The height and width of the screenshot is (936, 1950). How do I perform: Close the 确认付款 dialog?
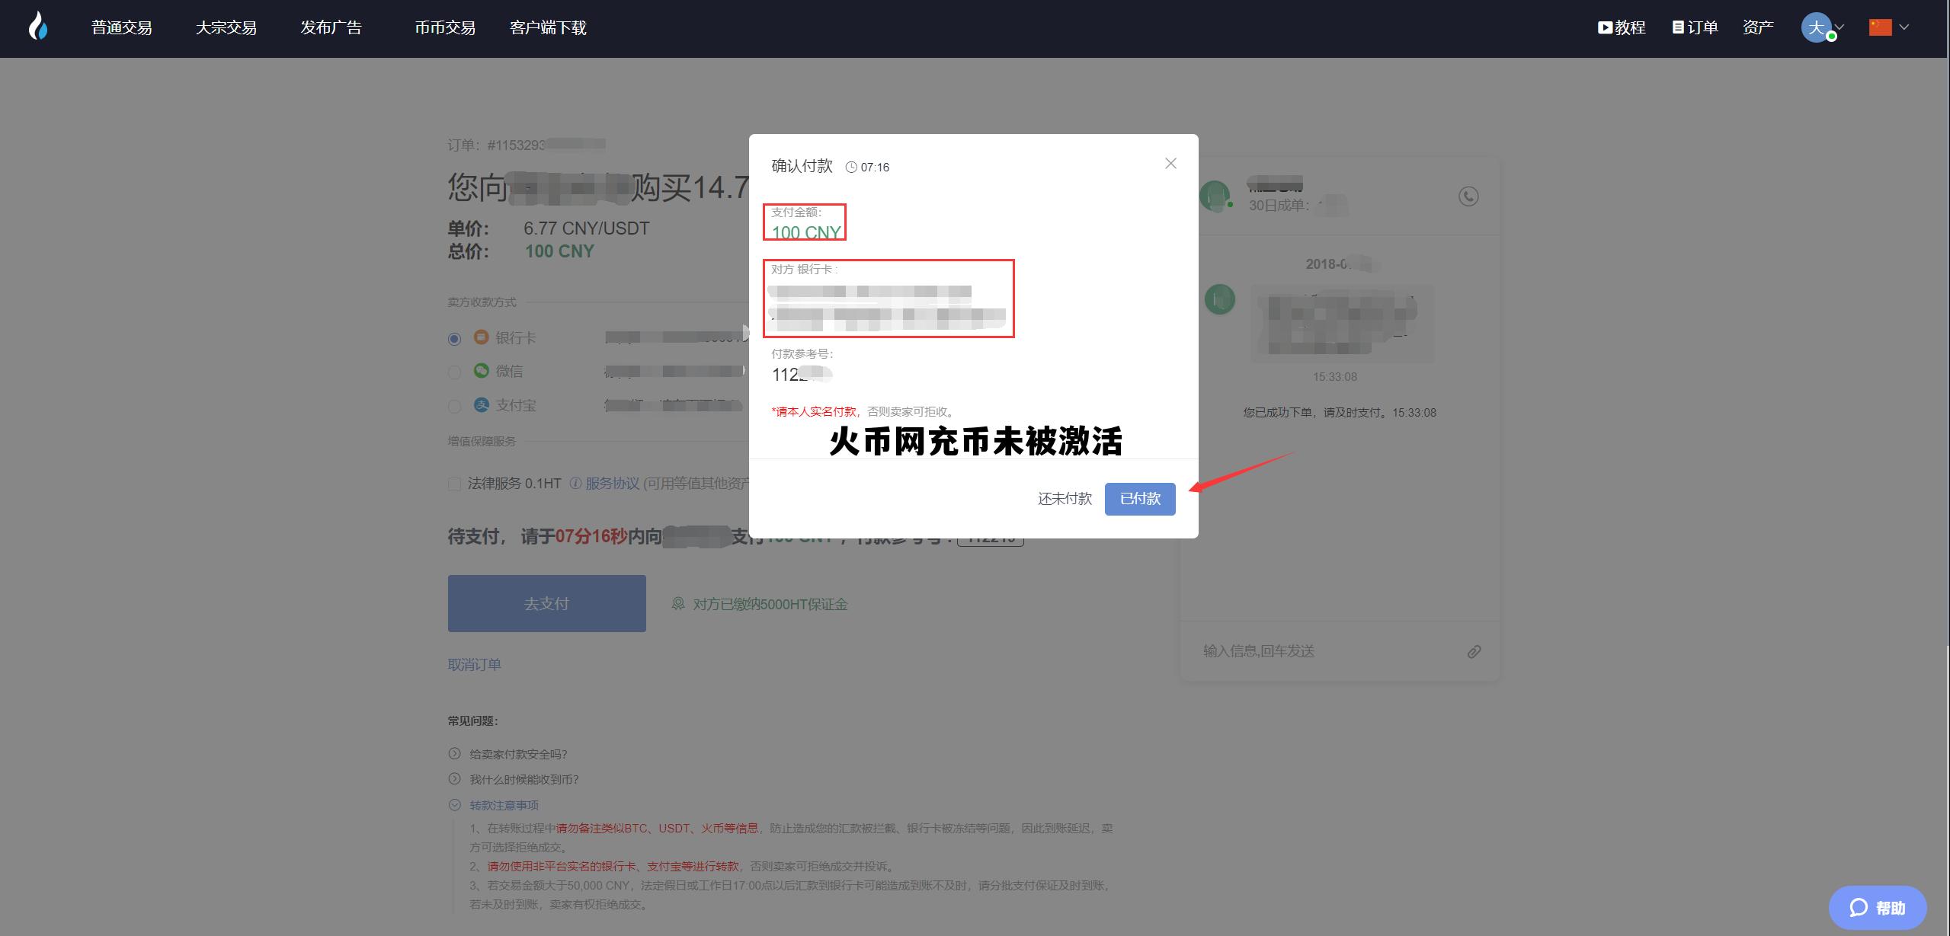tap(1171, 164)
